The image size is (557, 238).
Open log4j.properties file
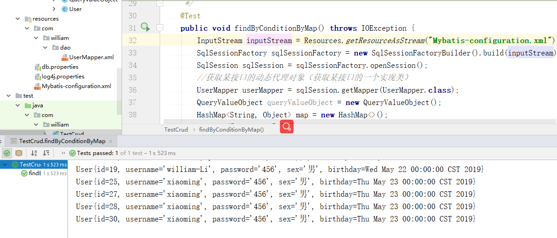point(63,77)
